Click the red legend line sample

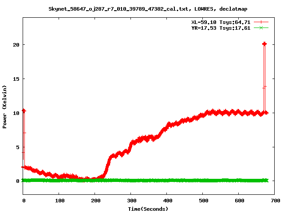[261, 22]
